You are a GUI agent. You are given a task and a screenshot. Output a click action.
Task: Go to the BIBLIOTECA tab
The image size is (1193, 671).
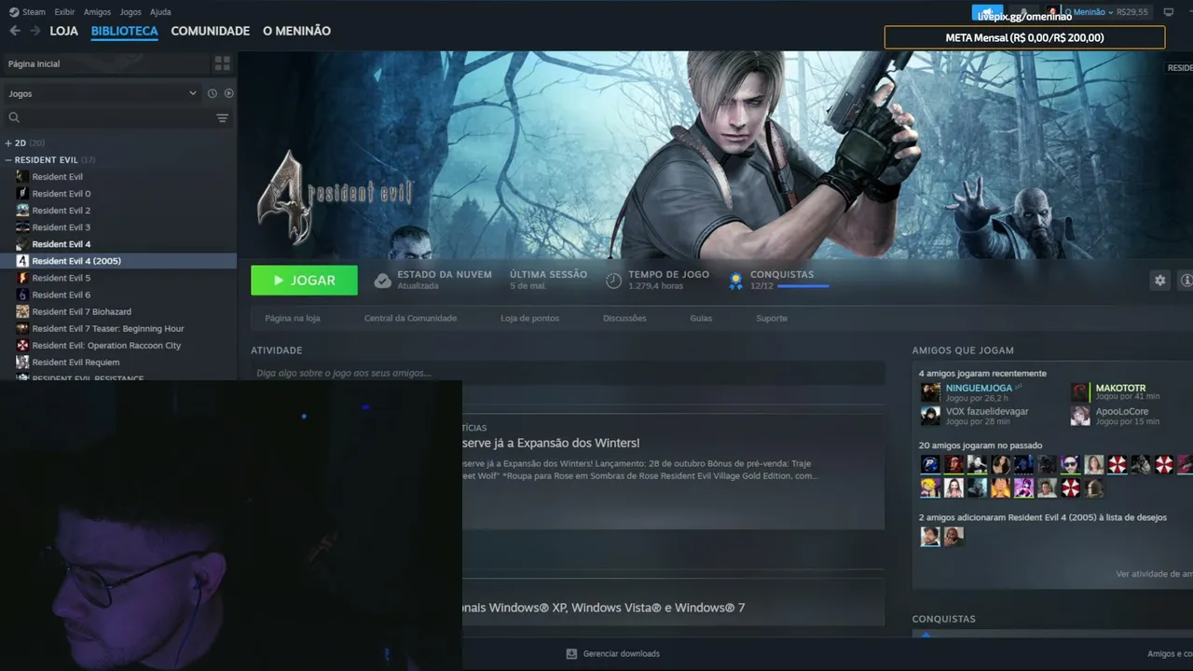pyautogui.click(x=124, y=31)
